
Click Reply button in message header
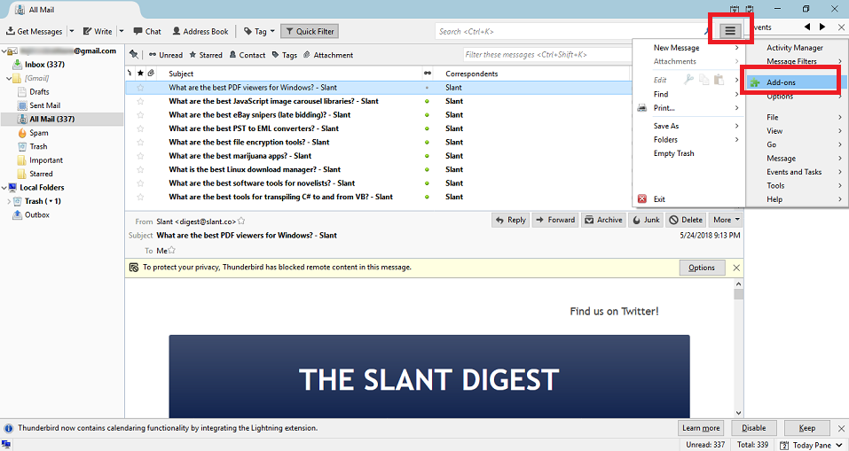pos(511,220)
